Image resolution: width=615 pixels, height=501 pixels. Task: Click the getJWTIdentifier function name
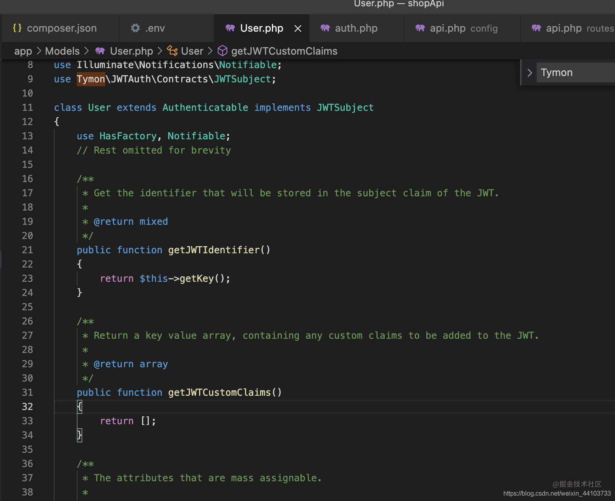point(214,250)
